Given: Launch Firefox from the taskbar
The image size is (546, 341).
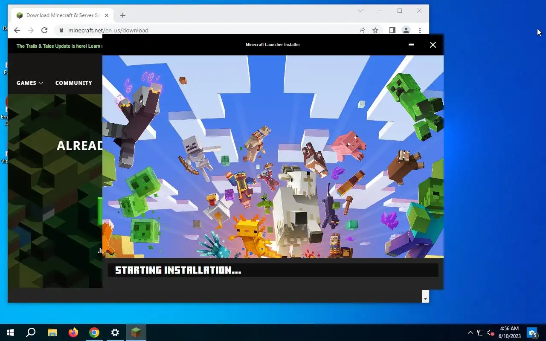Looking at the screenshot, I should [x=73, y=332].
